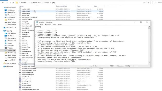Click the Notepad vertical scrollbar thumb
Viewport: 162px width, 91px height.
click(x=149, y=29)
